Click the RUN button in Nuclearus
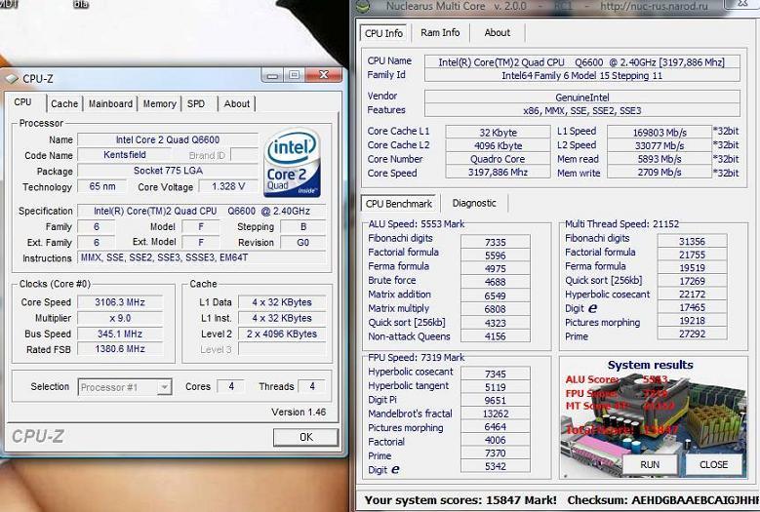 click(650, 465)
